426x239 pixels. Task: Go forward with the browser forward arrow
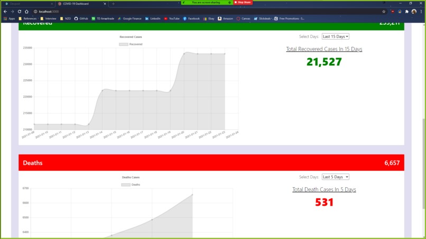[12, 12]
